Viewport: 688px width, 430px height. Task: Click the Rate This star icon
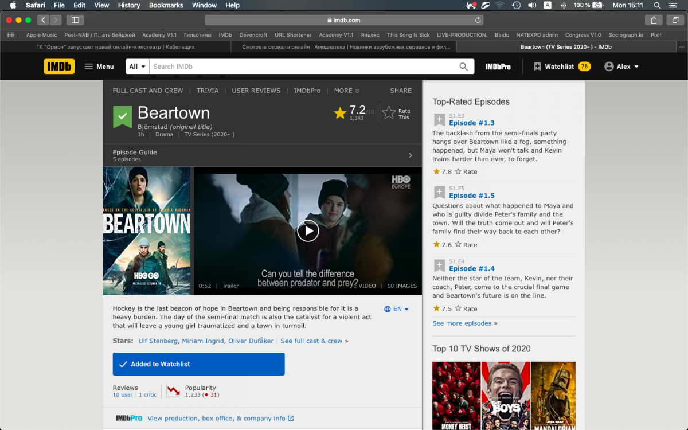tap(389, 113)
